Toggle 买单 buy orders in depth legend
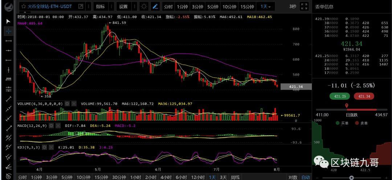Viewport: 392px width, 180px height. (x=341, y=123)
